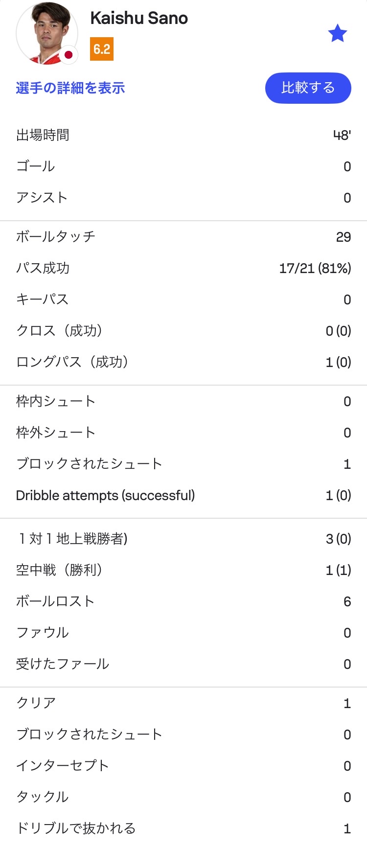This screenshot has height=850, width=367.
Task: Click the 17/21 (81%) pass value
Action: click(315, 268)
